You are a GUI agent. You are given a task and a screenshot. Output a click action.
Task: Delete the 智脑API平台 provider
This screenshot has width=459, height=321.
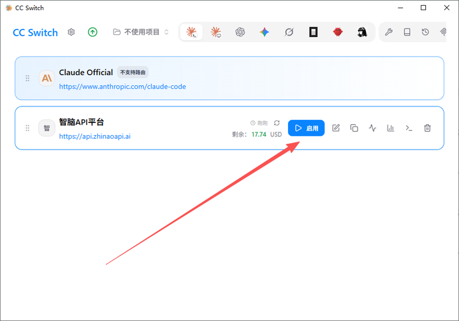(427, 128)
